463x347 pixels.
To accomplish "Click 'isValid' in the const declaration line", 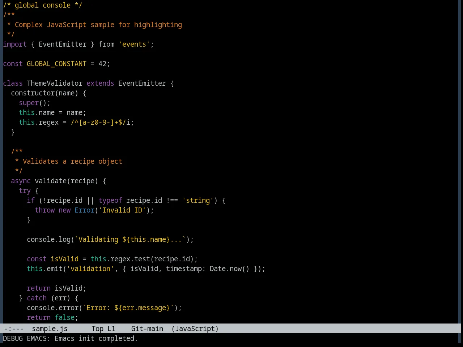I will pyautogui.click(x=64, y=259).
